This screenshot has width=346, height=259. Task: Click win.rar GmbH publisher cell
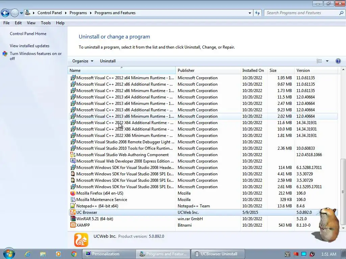[x=190, y=219]
